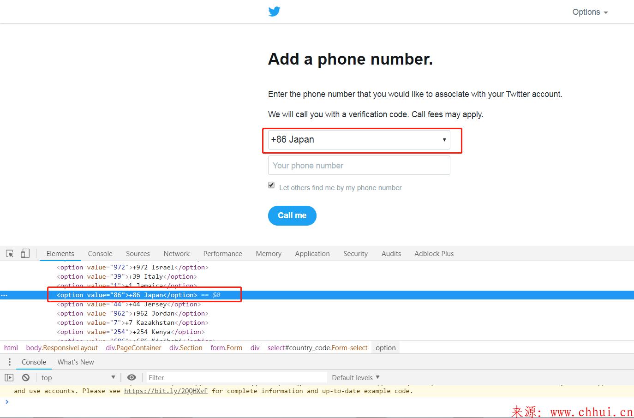
Task: Select the +39 Italy option node
Action: pos(127,276)
